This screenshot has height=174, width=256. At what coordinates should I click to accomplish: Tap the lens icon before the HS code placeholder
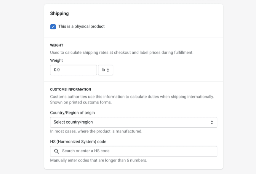(x=57, y=151)
